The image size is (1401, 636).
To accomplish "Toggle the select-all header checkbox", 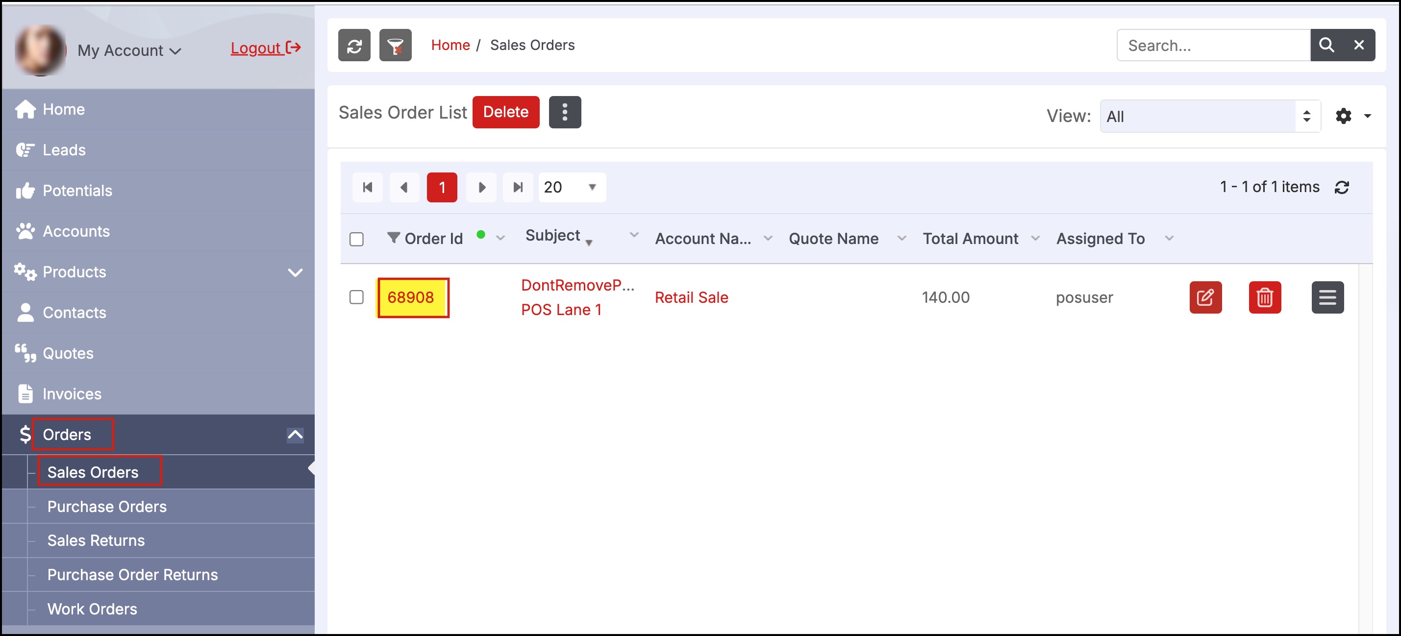I will tap(356, 239).
